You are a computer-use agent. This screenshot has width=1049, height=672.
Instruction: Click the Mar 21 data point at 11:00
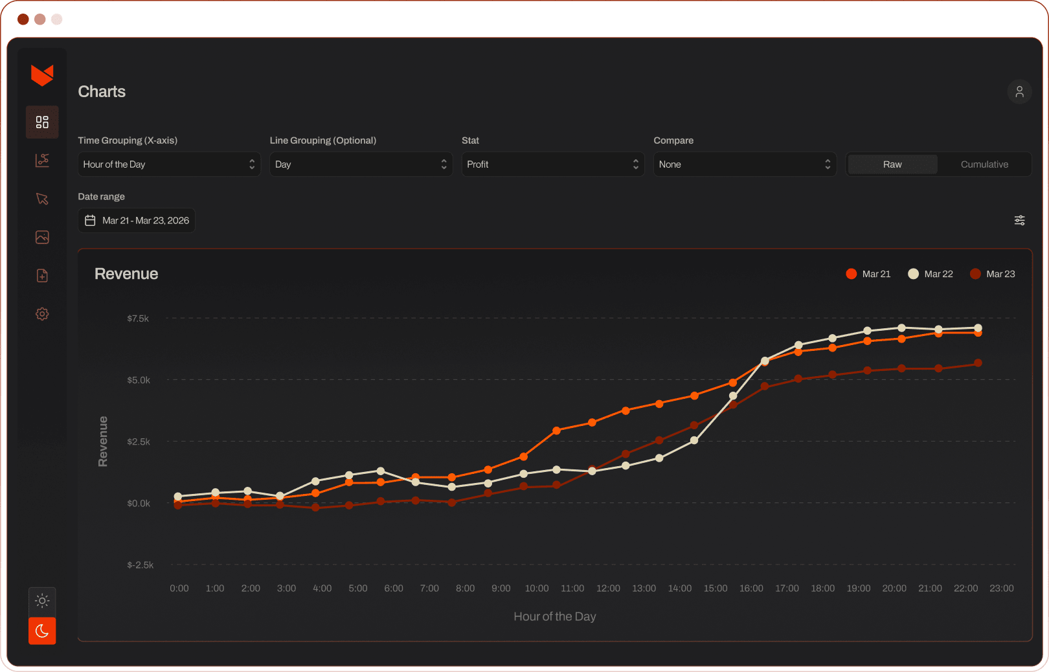tap(557, 431)
